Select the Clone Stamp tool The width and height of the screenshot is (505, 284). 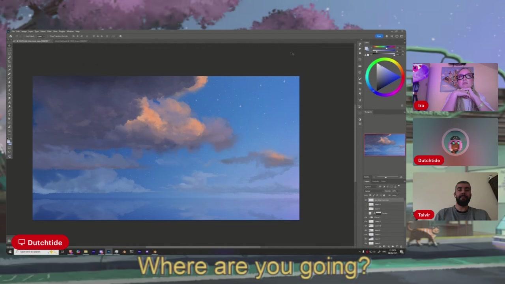point(9,82)
